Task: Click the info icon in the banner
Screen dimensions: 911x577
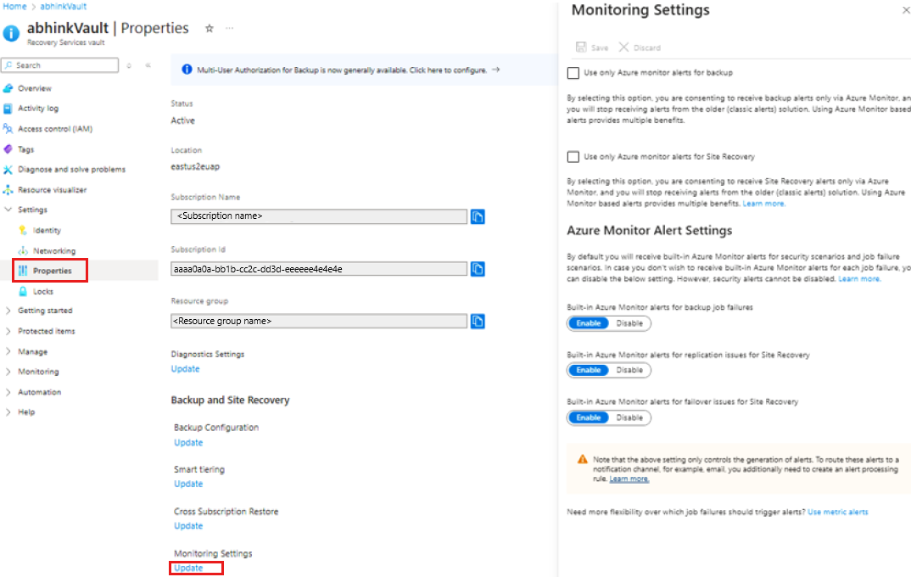Action: click(x=187, y=70)
